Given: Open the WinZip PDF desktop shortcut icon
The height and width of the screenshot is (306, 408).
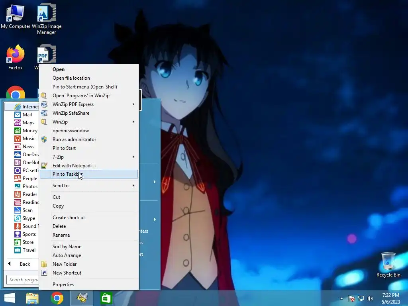Looking at the screenshot, I should click(46, 54).
